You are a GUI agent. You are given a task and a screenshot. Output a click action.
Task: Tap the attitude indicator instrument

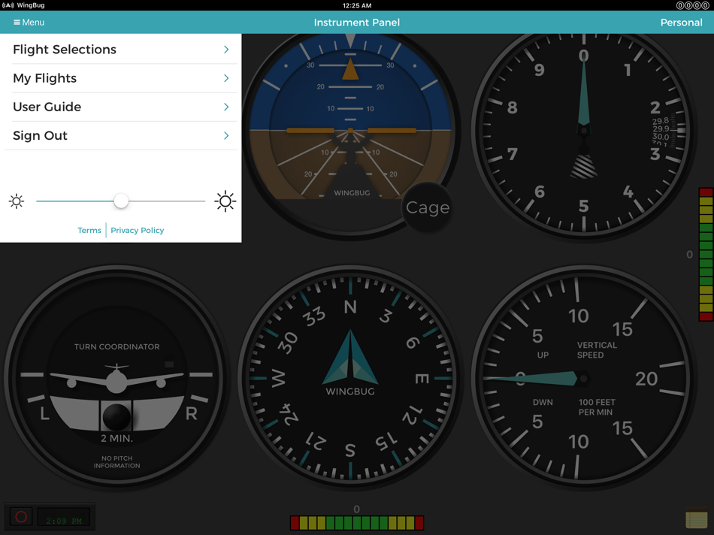coord(350,132)
